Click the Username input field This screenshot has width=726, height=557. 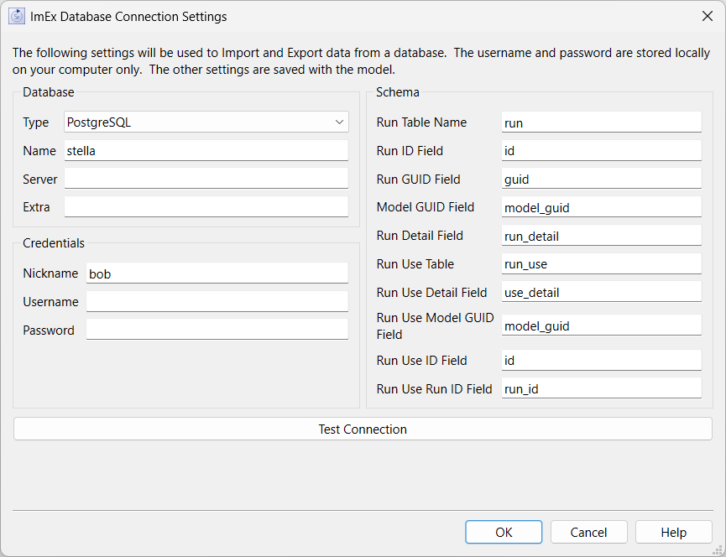click(x=217, y=302)
